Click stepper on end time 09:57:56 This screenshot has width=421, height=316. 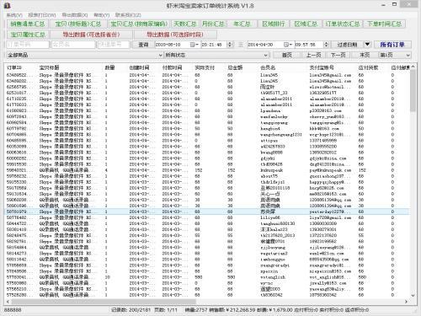(x=326, y=45)
